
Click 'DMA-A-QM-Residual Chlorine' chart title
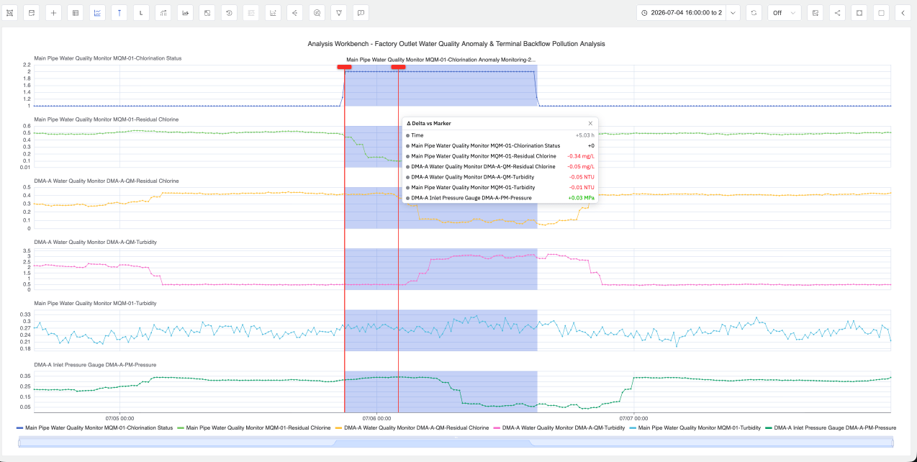(107, 181)
